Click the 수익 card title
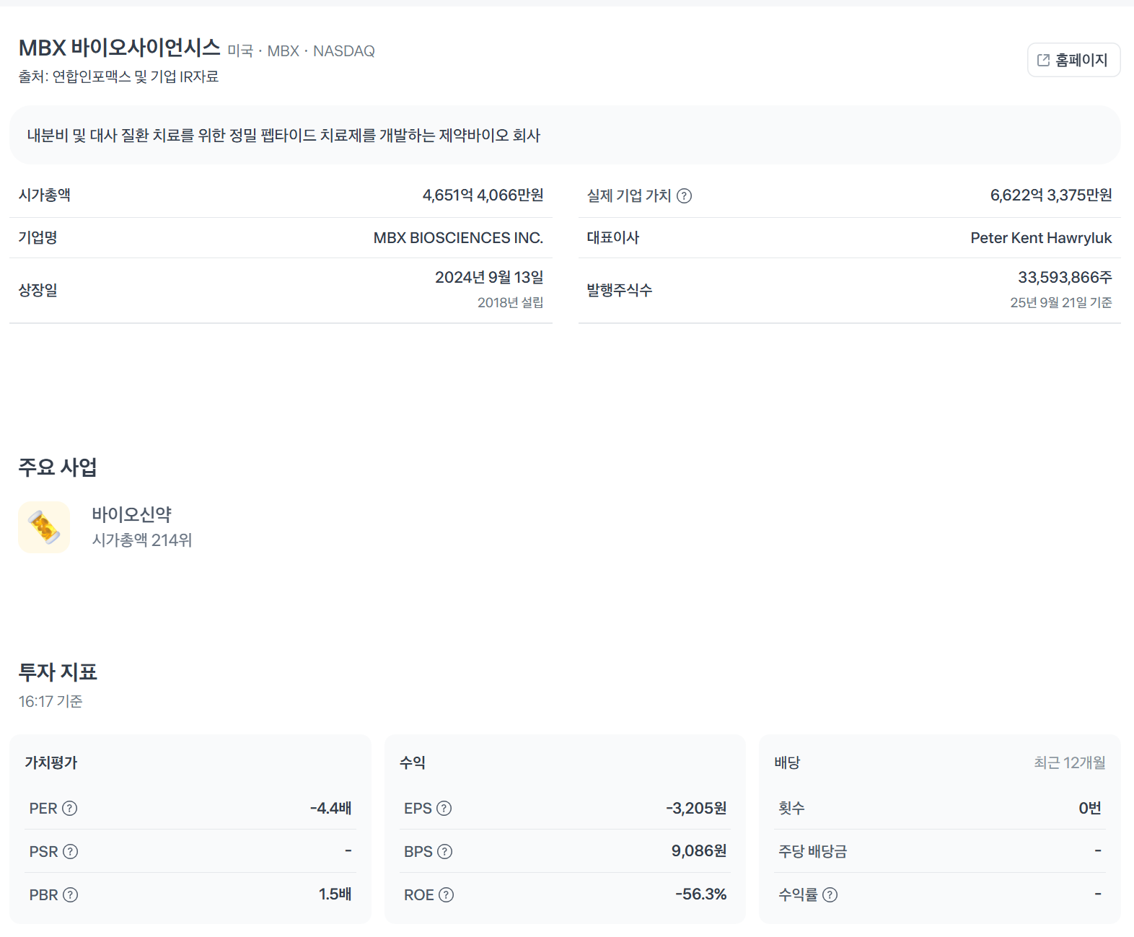 click(413, 762)
